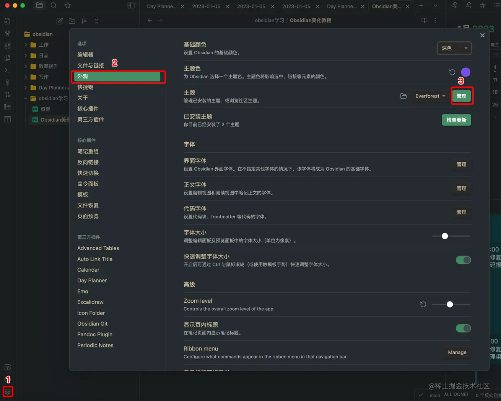
Task: Switch to reading view book icon
Action: coord(424,20)
